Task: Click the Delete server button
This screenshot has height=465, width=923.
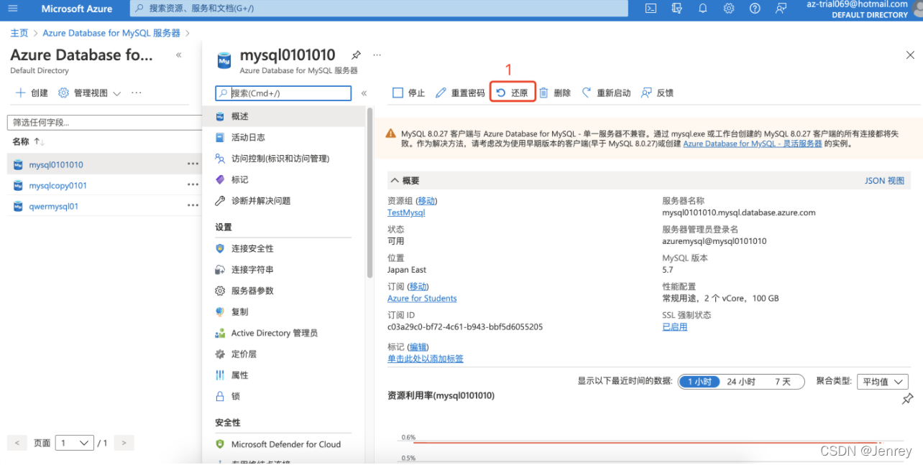Action: [x=555, y=93]
